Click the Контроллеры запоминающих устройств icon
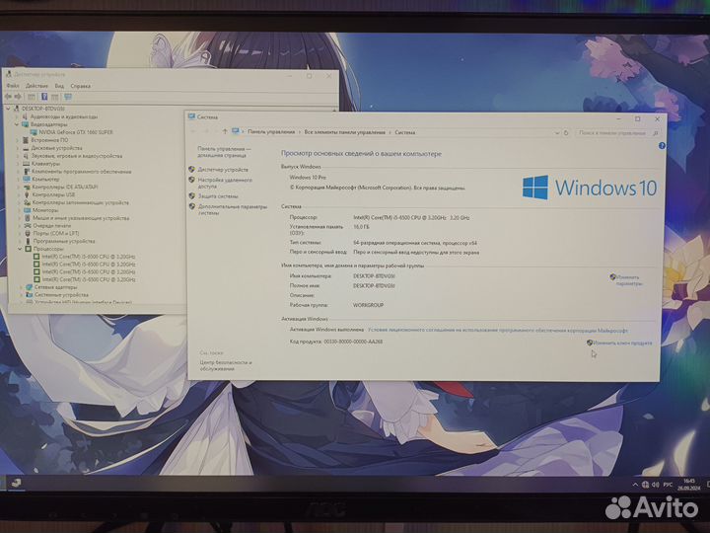 pyautogui.click(x=28, y=202)
